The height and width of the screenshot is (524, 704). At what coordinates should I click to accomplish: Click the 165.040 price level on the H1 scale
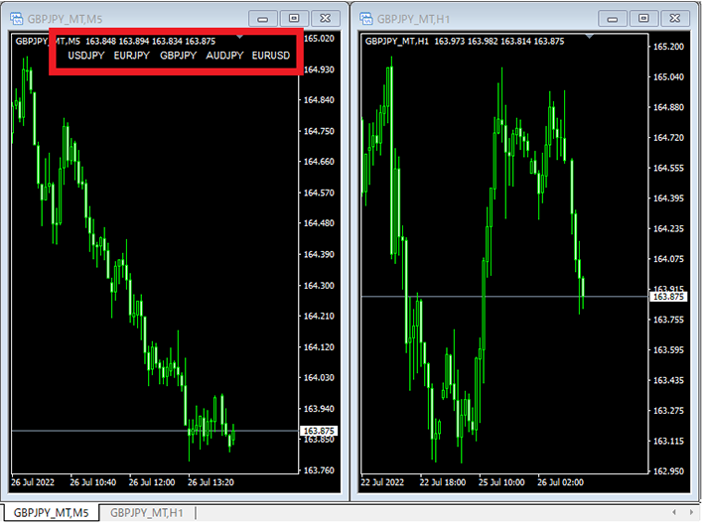pos(668,77)
